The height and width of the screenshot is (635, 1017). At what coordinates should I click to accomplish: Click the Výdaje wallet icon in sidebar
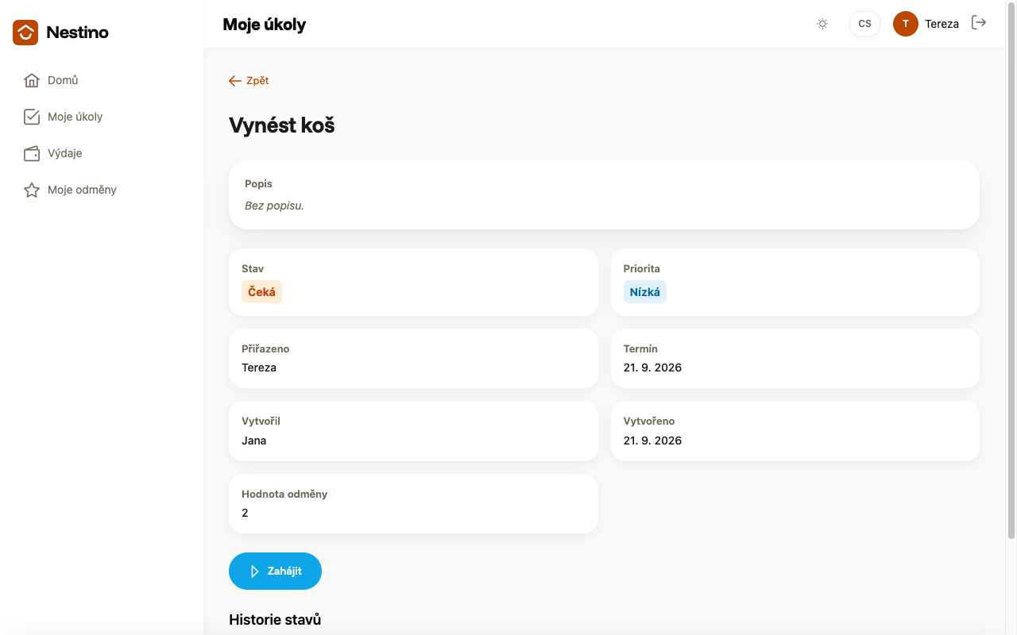(x=32, y=153)
